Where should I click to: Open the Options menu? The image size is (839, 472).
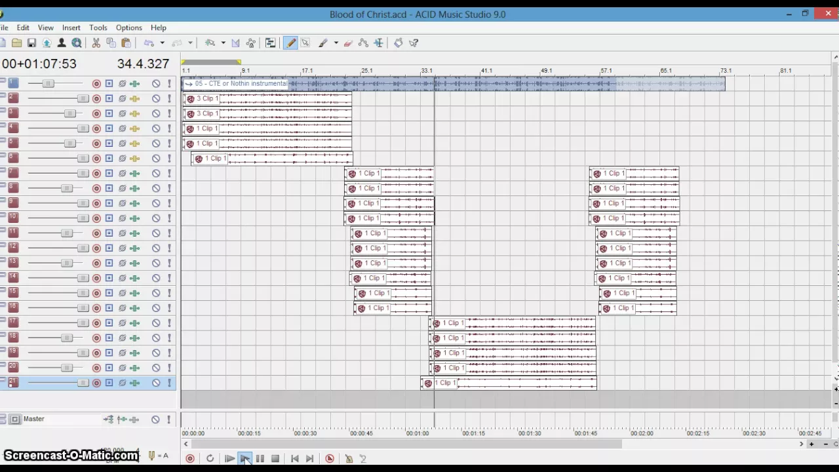click(128, 28)
